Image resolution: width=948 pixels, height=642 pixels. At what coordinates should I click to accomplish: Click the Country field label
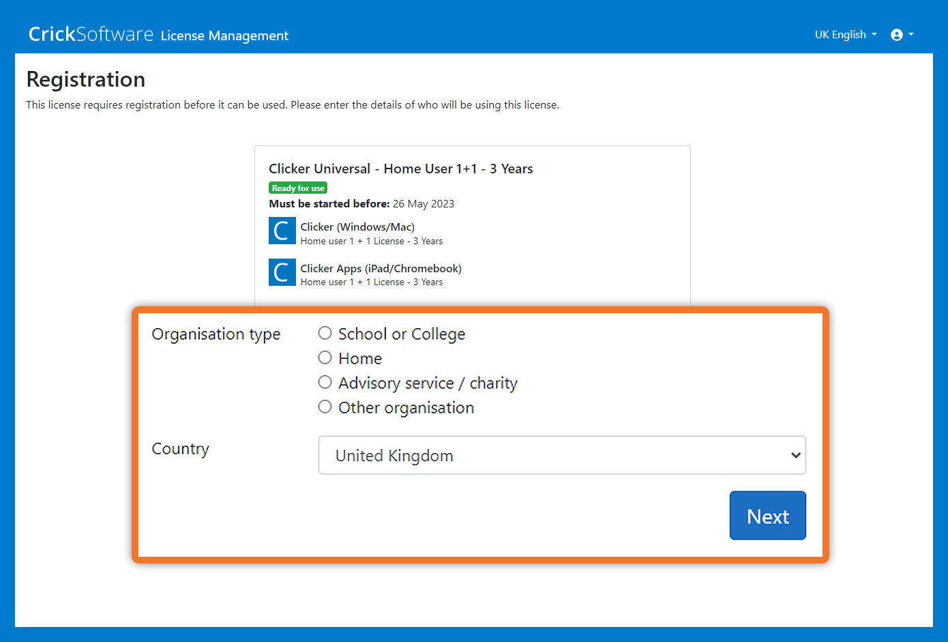click(180, 449)
